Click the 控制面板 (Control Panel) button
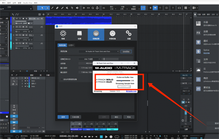The height and width of the screenshot is (139, 219). pyautogui.click(x=126, y=51)
